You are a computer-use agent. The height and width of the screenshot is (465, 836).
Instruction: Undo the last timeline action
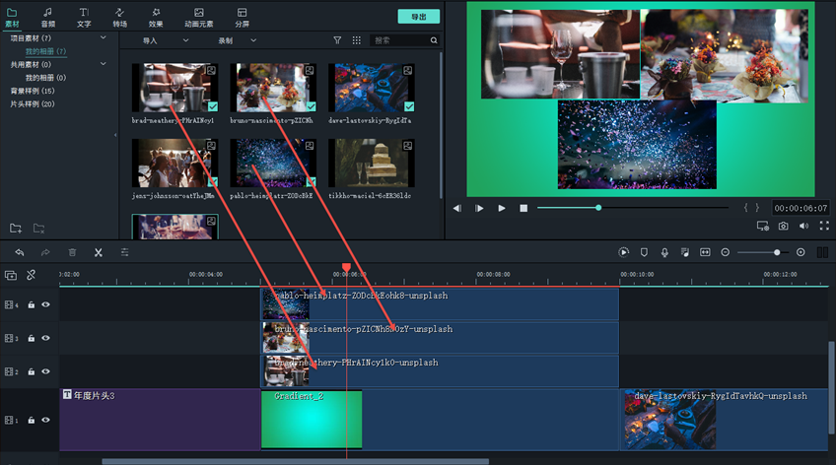(x=19, y=252)
